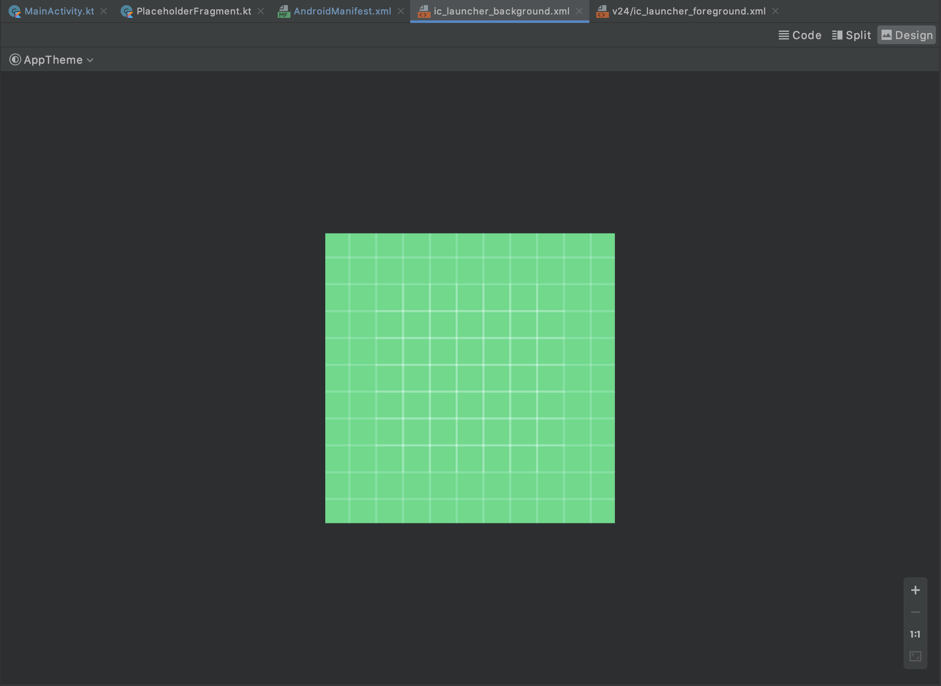Switch to the PlaceholderFragment.kt tab

click(x=194, y=11)
